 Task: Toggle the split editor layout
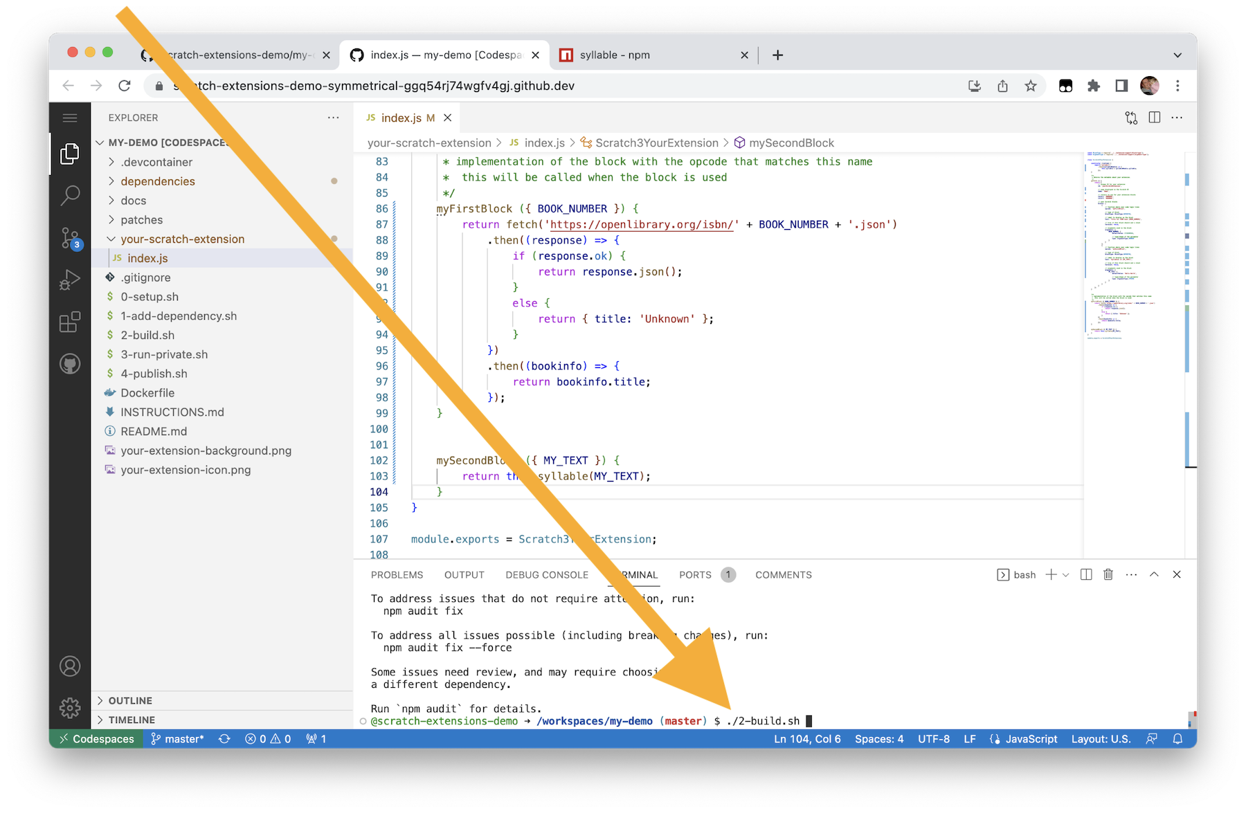tap(1153, 118)
